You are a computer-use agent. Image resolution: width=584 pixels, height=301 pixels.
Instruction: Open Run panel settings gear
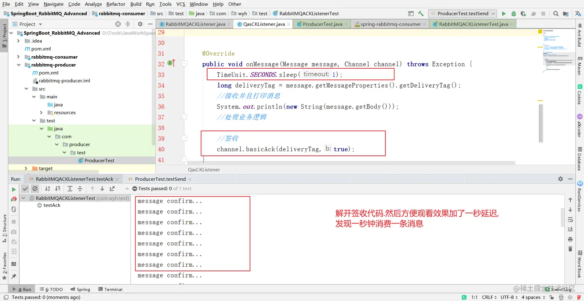pyautogui.click(x=560, y=179)
